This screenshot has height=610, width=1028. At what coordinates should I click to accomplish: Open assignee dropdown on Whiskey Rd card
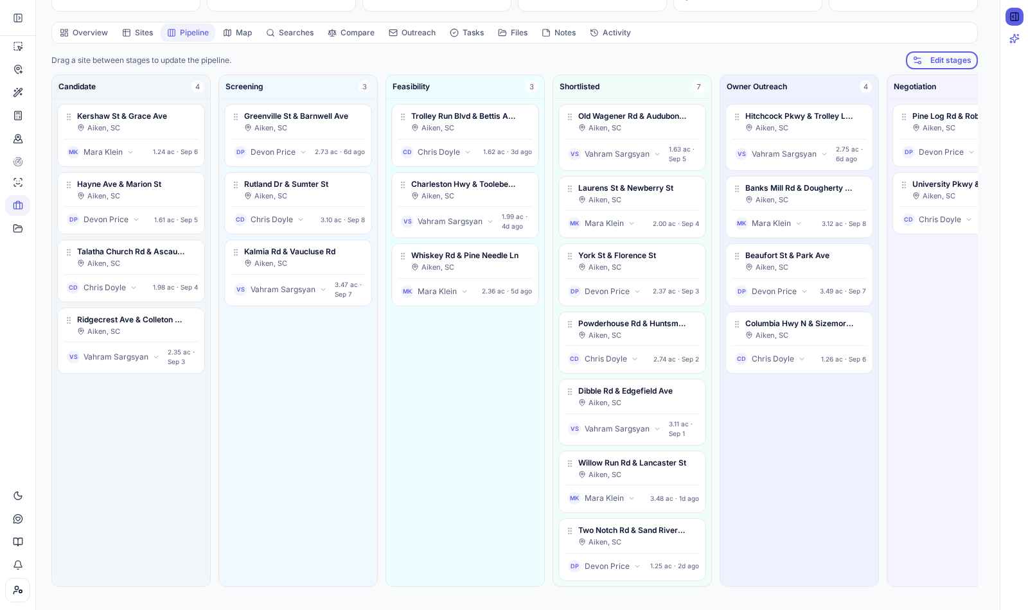436,292
